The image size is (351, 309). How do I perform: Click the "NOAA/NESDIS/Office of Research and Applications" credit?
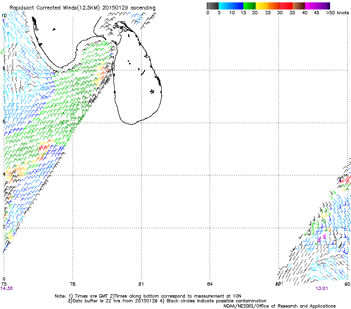(279, 306)
